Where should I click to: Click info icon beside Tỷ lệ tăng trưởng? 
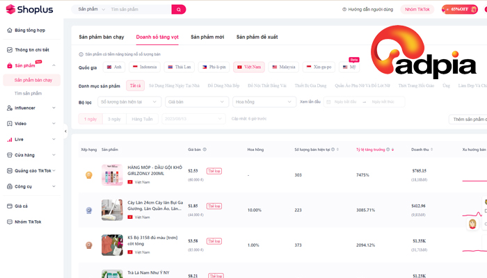coord(388,149)
